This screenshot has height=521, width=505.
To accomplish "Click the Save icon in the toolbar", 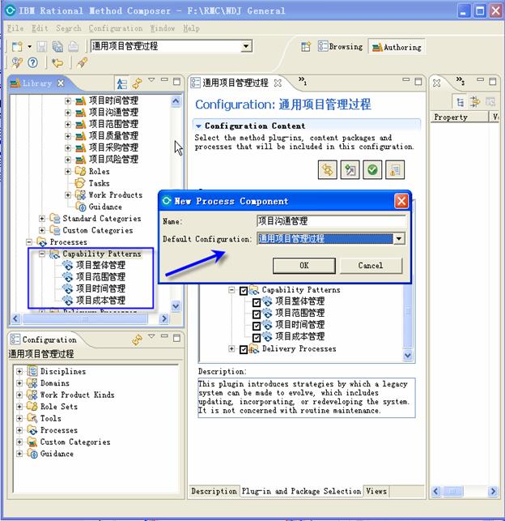I will tap(42, 46).
